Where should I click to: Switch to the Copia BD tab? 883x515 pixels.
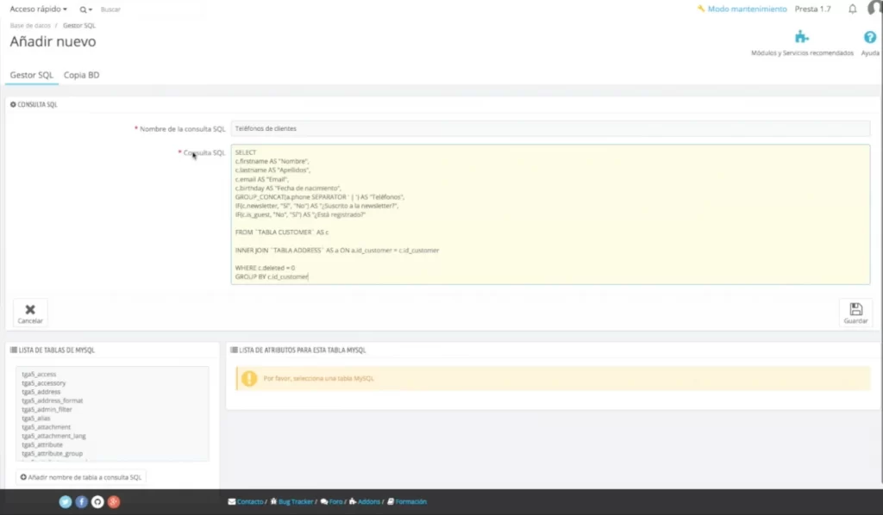tap(81, 75)
